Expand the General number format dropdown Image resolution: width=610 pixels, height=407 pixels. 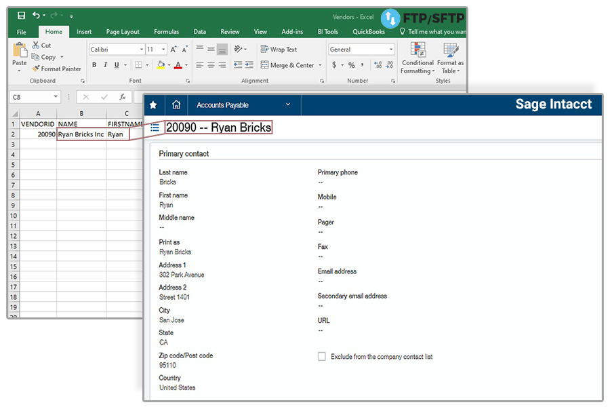click(391, 50)
